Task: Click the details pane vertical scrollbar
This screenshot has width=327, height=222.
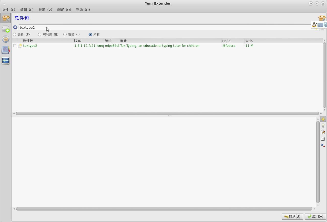Action: coord(318,162)
